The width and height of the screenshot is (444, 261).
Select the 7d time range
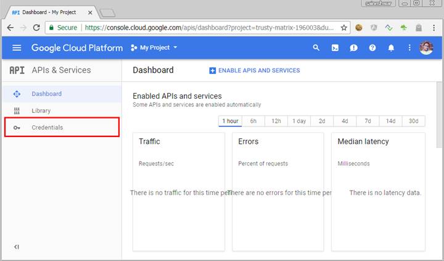[368, 121]
